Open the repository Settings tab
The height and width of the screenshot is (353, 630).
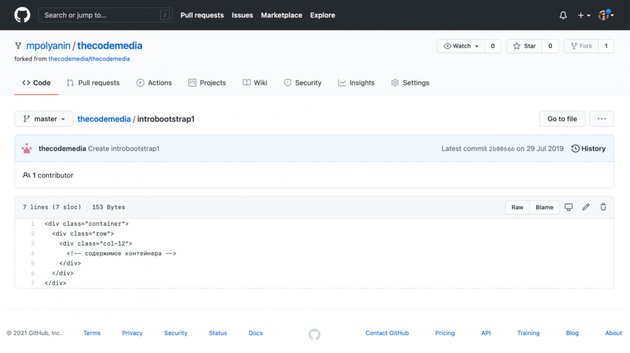(409, 83)
